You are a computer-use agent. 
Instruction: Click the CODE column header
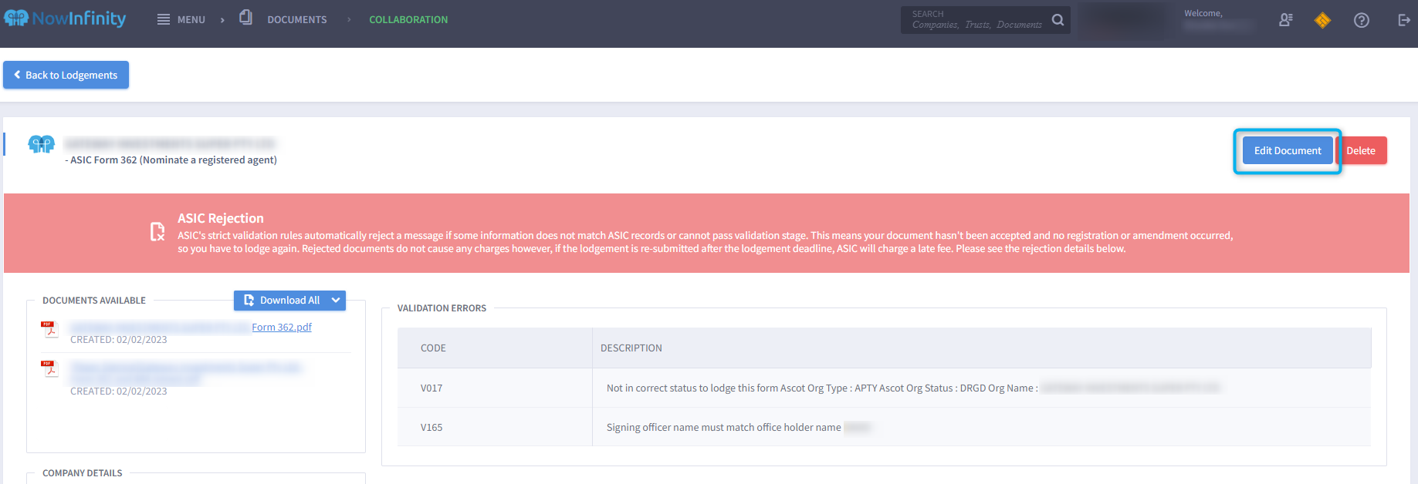coord(433,348)
